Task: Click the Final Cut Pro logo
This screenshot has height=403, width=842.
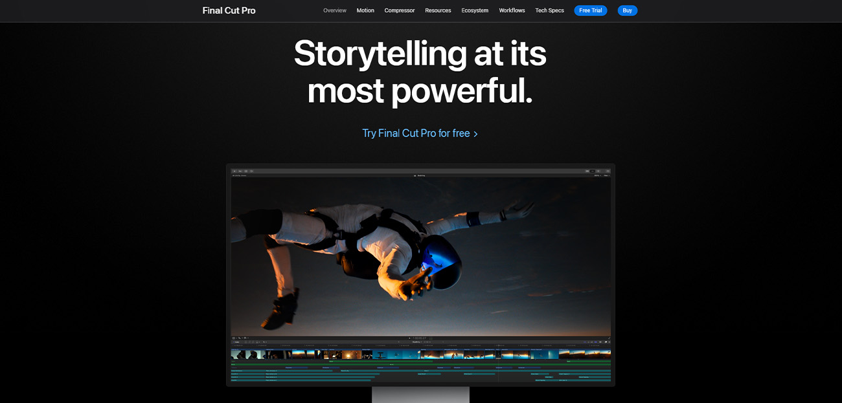Action: [229, 10]
